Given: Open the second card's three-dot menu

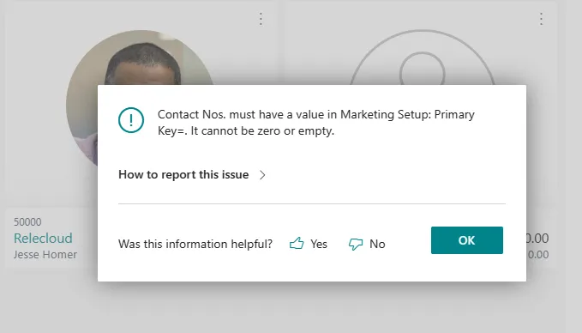Looking at the screenshot, I should point(541,19).
